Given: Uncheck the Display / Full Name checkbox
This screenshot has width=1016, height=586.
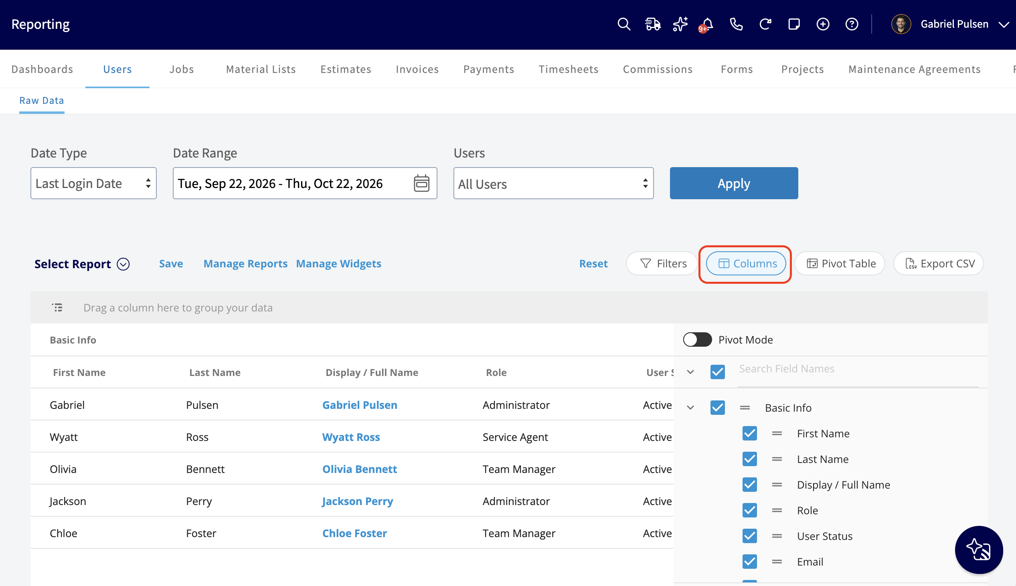Looking at the screenshot, I should click(x=749, y=485).
